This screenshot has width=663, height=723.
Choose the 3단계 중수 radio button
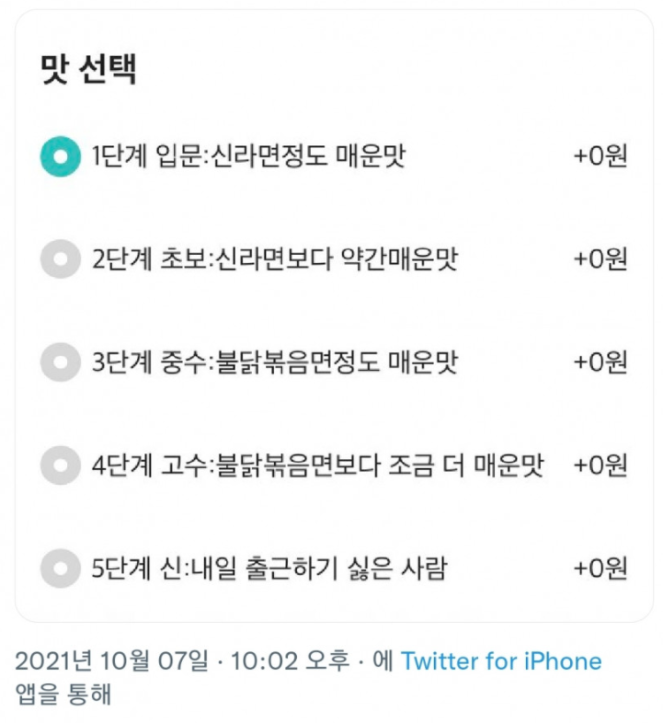click(60, 362)
